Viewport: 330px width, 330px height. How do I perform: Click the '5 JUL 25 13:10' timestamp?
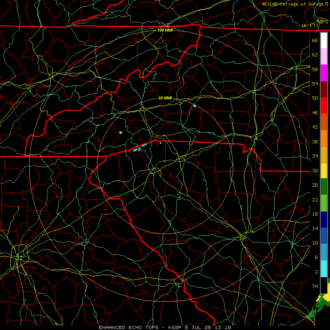pos(208,327)
